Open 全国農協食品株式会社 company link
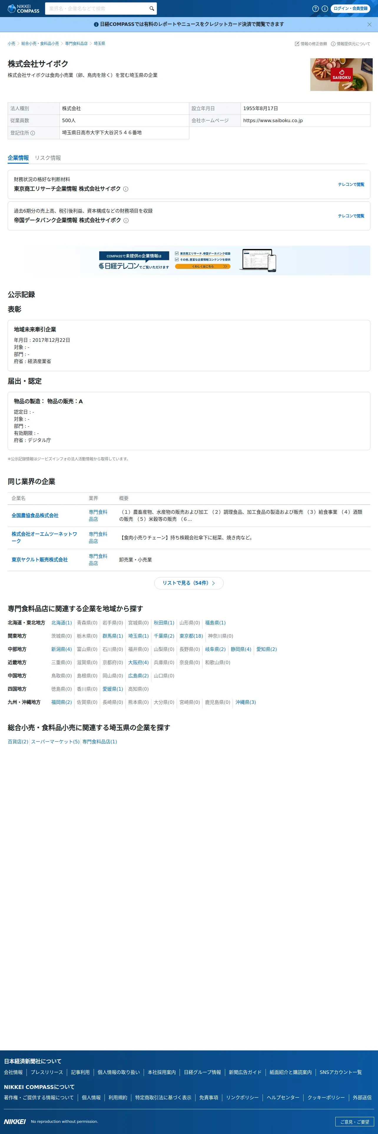Viewport: 378px width, 1134px height. point(35,515)
